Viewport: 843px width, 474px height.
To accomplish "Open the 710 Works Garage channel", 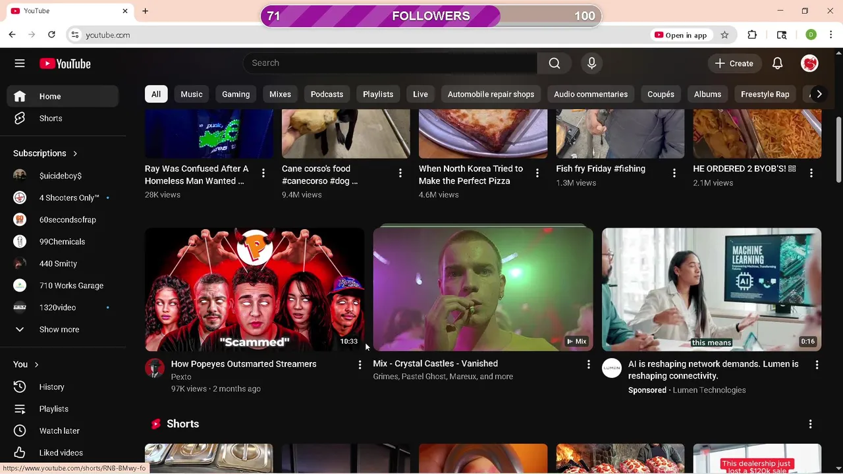I will pos(63,286).
